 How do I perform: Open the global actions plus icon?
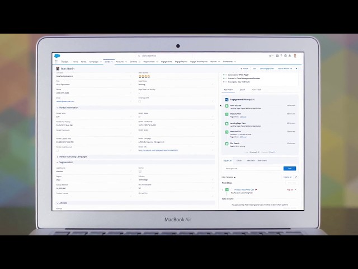click(277, 56)
